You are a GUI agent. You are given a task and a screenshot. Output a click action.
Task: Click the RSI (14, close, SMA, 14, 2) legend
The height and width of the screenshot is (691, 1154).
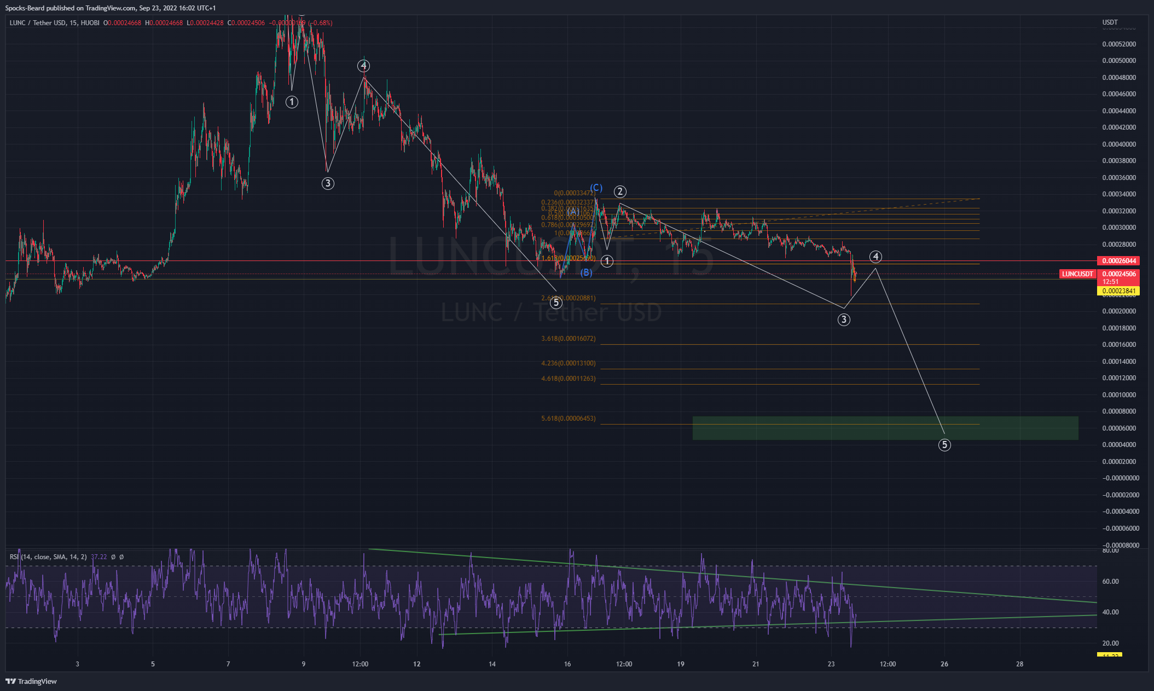[48, 557]
